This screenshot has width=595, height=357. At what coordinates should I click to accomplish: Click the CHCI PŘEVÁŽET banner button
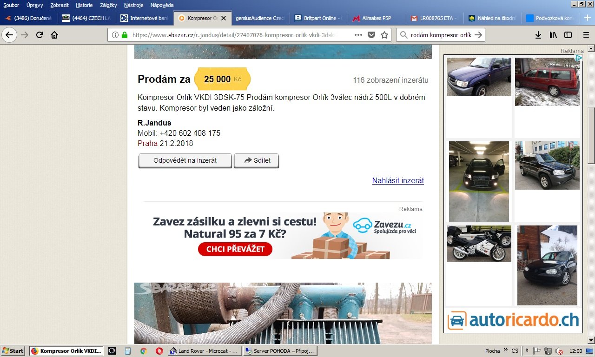(235, 249)
